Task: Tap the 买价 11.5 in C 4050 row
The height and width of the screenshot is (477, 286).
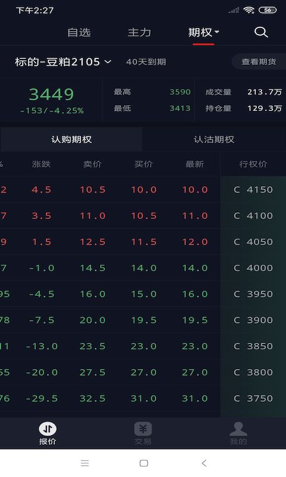Action: [144, 242]
